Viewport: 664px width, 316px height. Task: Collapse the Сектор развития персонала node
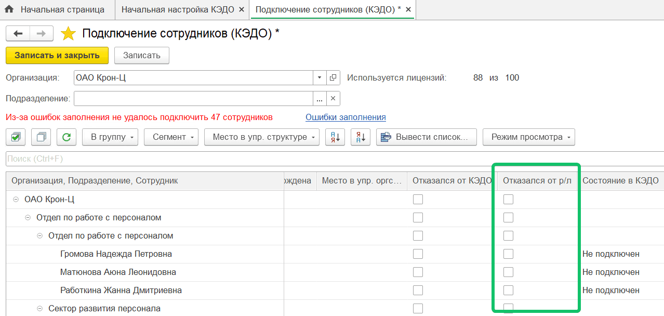pyautogui.click(x=39, y=309)
